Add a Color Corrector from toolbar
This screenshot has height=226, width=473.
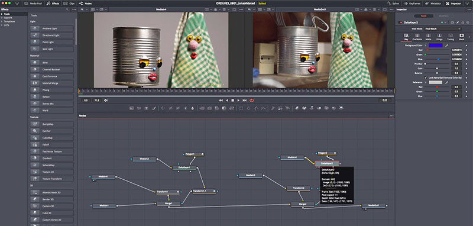(163, 108)
